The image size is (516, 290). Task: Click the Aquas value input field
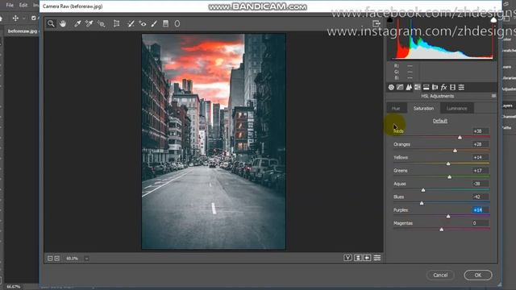[481, 184]
